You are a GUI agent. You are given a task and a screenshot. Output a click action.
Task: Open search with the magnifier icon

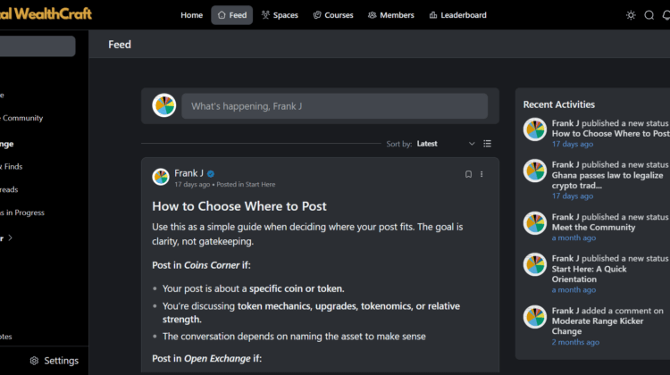649,15
